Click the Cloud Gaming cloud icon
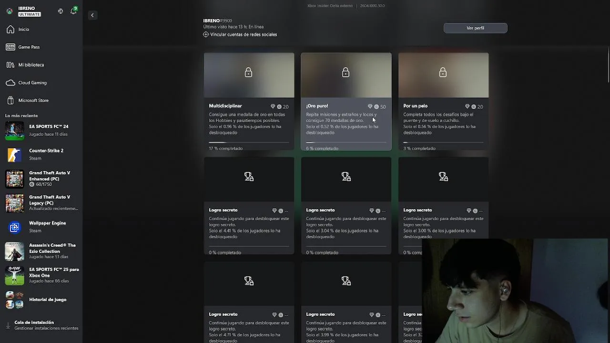The width and height of the screenshot is (610, 343). pyautogui.click(x=10, y=83)
